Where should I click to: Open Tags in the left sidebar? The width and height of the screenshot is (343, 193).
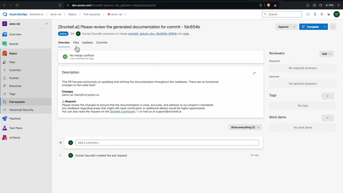(x=26, y=94)
